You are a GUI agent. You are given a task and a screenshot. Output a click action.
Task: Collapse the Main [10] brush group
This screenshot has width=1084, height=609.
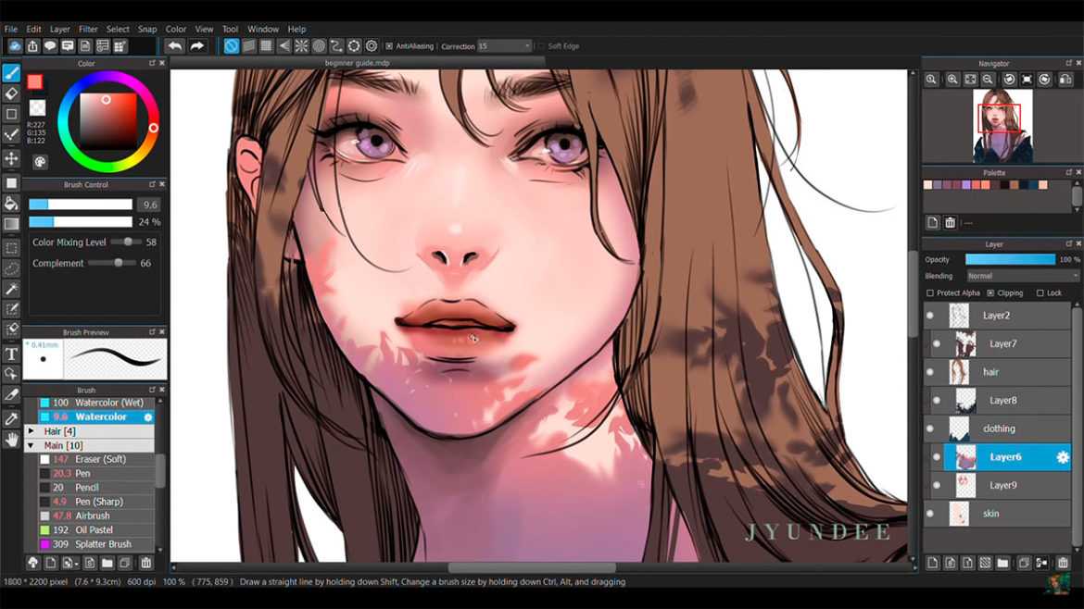[x=31, y=445]
